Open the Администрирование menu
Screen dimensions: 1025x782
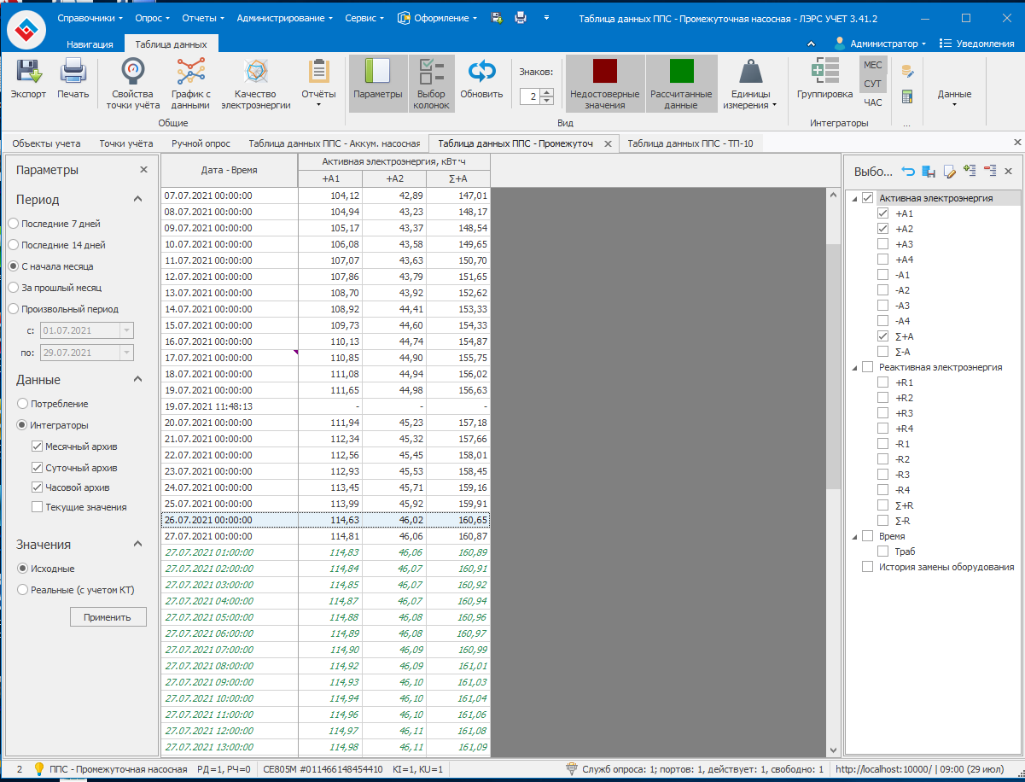[x=284, y=18]
